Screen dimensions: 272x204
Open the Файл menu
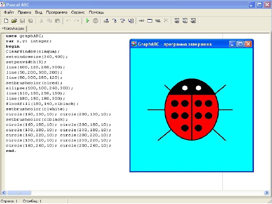(x=9, y=12)
